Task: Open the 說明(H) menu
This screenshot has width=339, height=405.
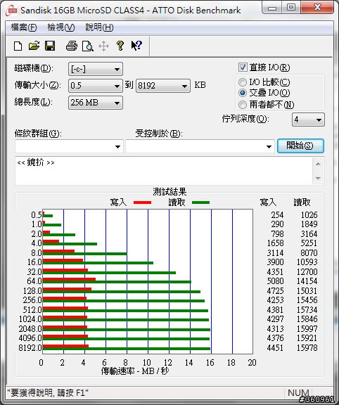Action: coord(99,27)
